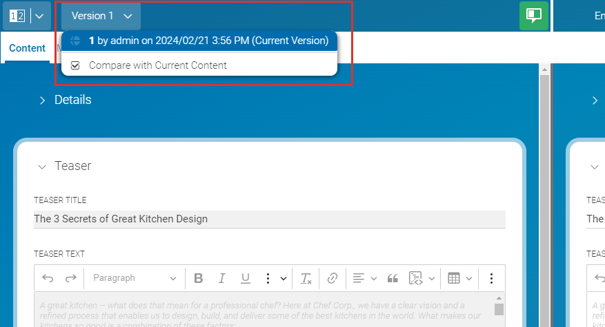This screenshot has height=327, width=605.
Task: Expand the section in the right panel
Action: (x=595, y=101)
